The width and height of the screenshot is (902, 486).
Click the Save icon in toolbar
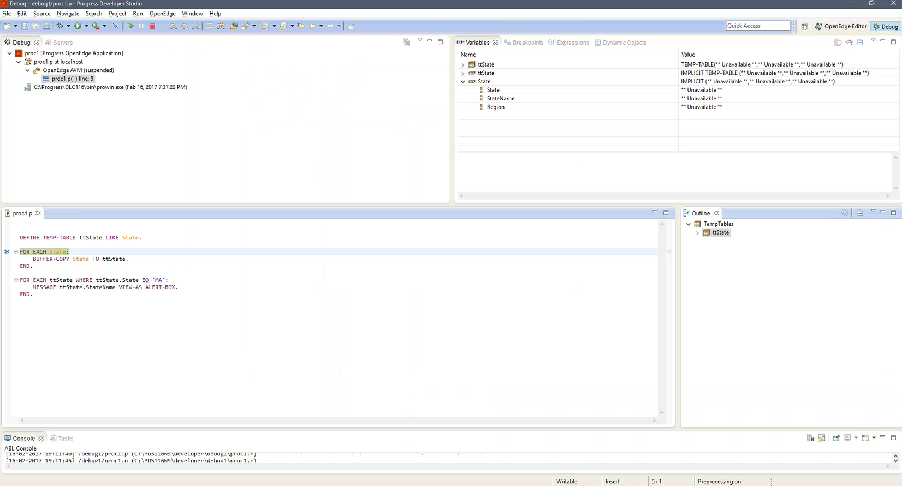pos(25,26)
